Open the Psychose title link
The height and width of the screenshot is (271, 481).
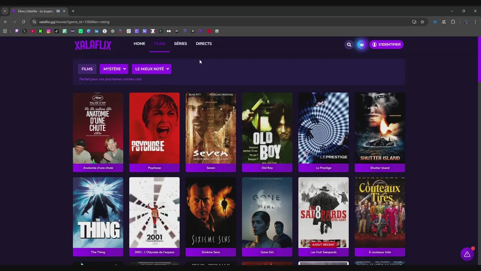coord(154,168)
